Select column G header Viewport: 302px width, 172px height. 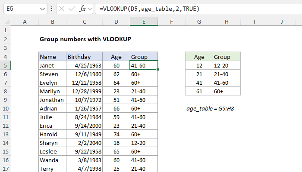coord(199,21)
